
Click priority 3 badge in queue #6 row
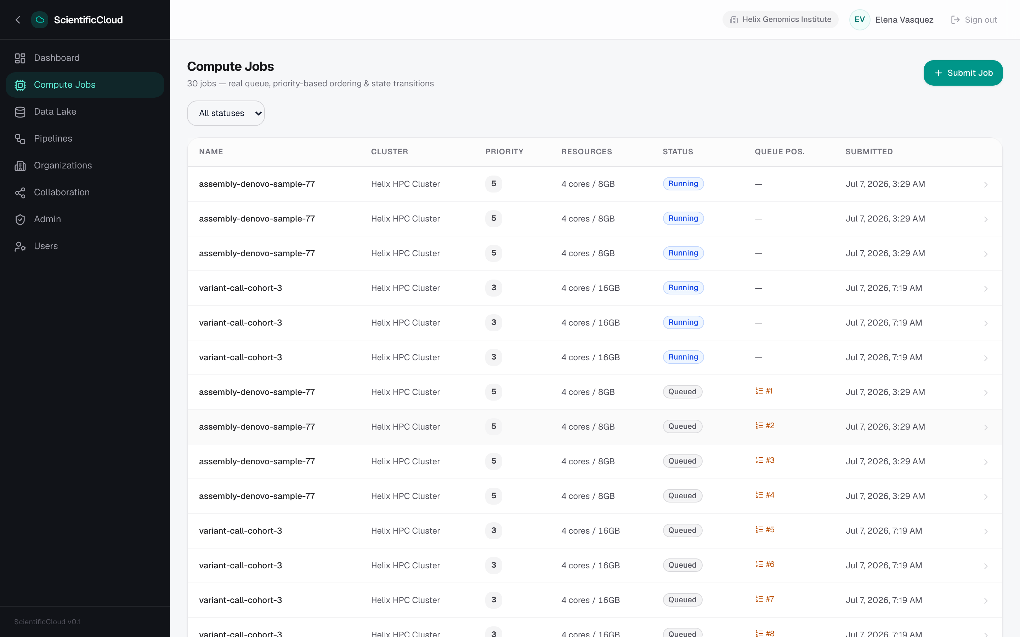click(494, 566)
